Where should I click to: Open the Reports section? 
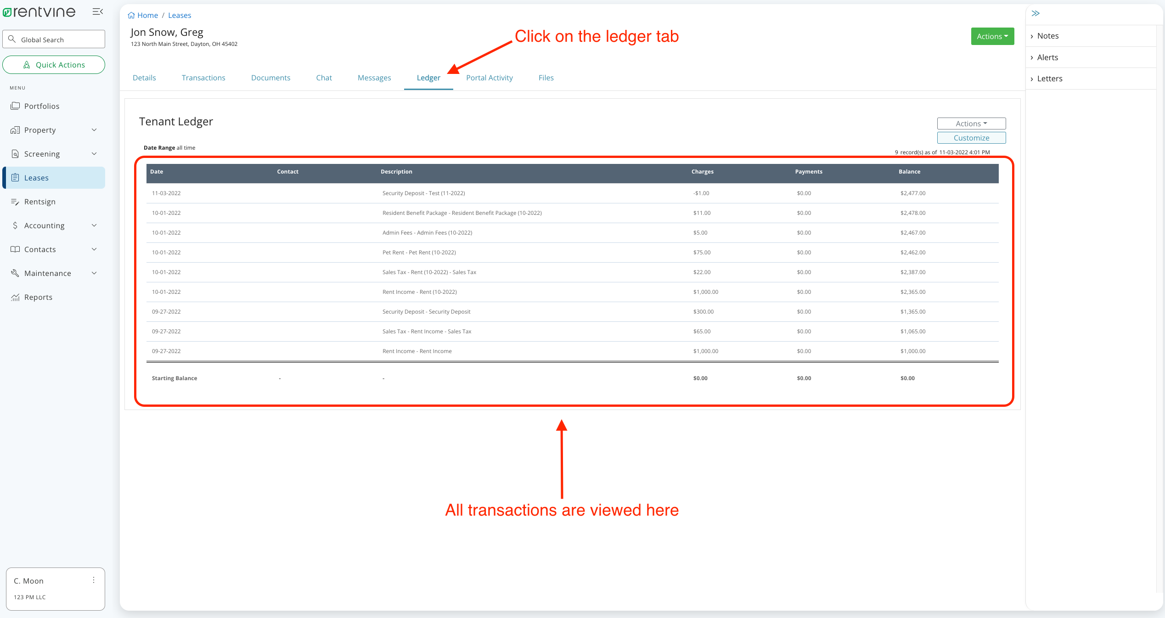(x=38, y=297)
